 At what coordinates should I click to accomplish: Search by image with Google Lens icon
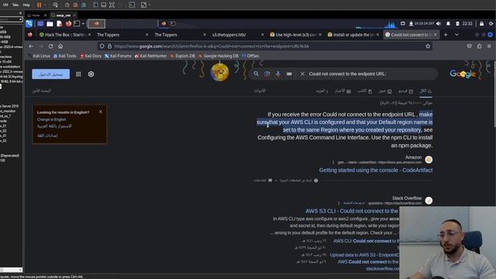(267, 74)
